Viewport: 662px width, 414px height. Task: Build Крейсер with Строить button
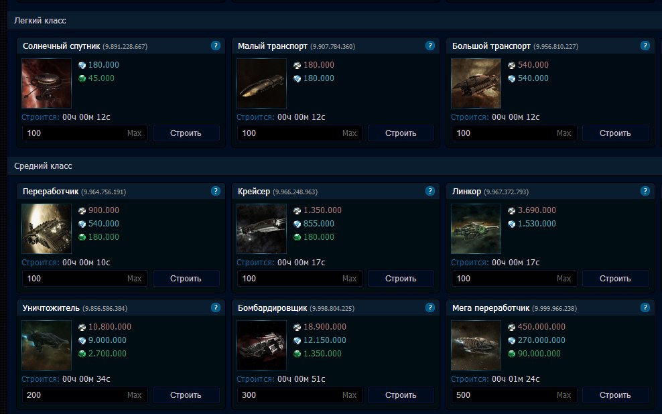coord(401,279)
